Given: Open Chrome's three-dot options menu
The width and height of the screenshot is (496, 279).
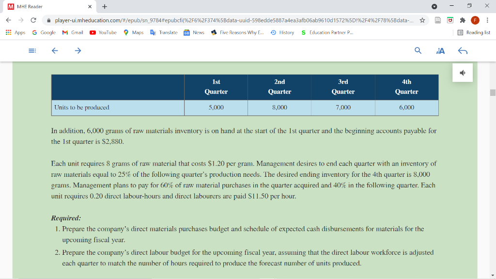Looking at the screenshot, I should tap(487, 21).
